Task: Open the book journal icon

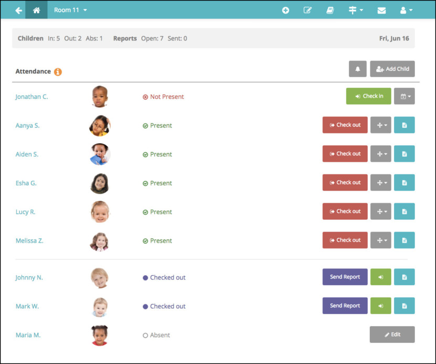Action: point(330,11)
